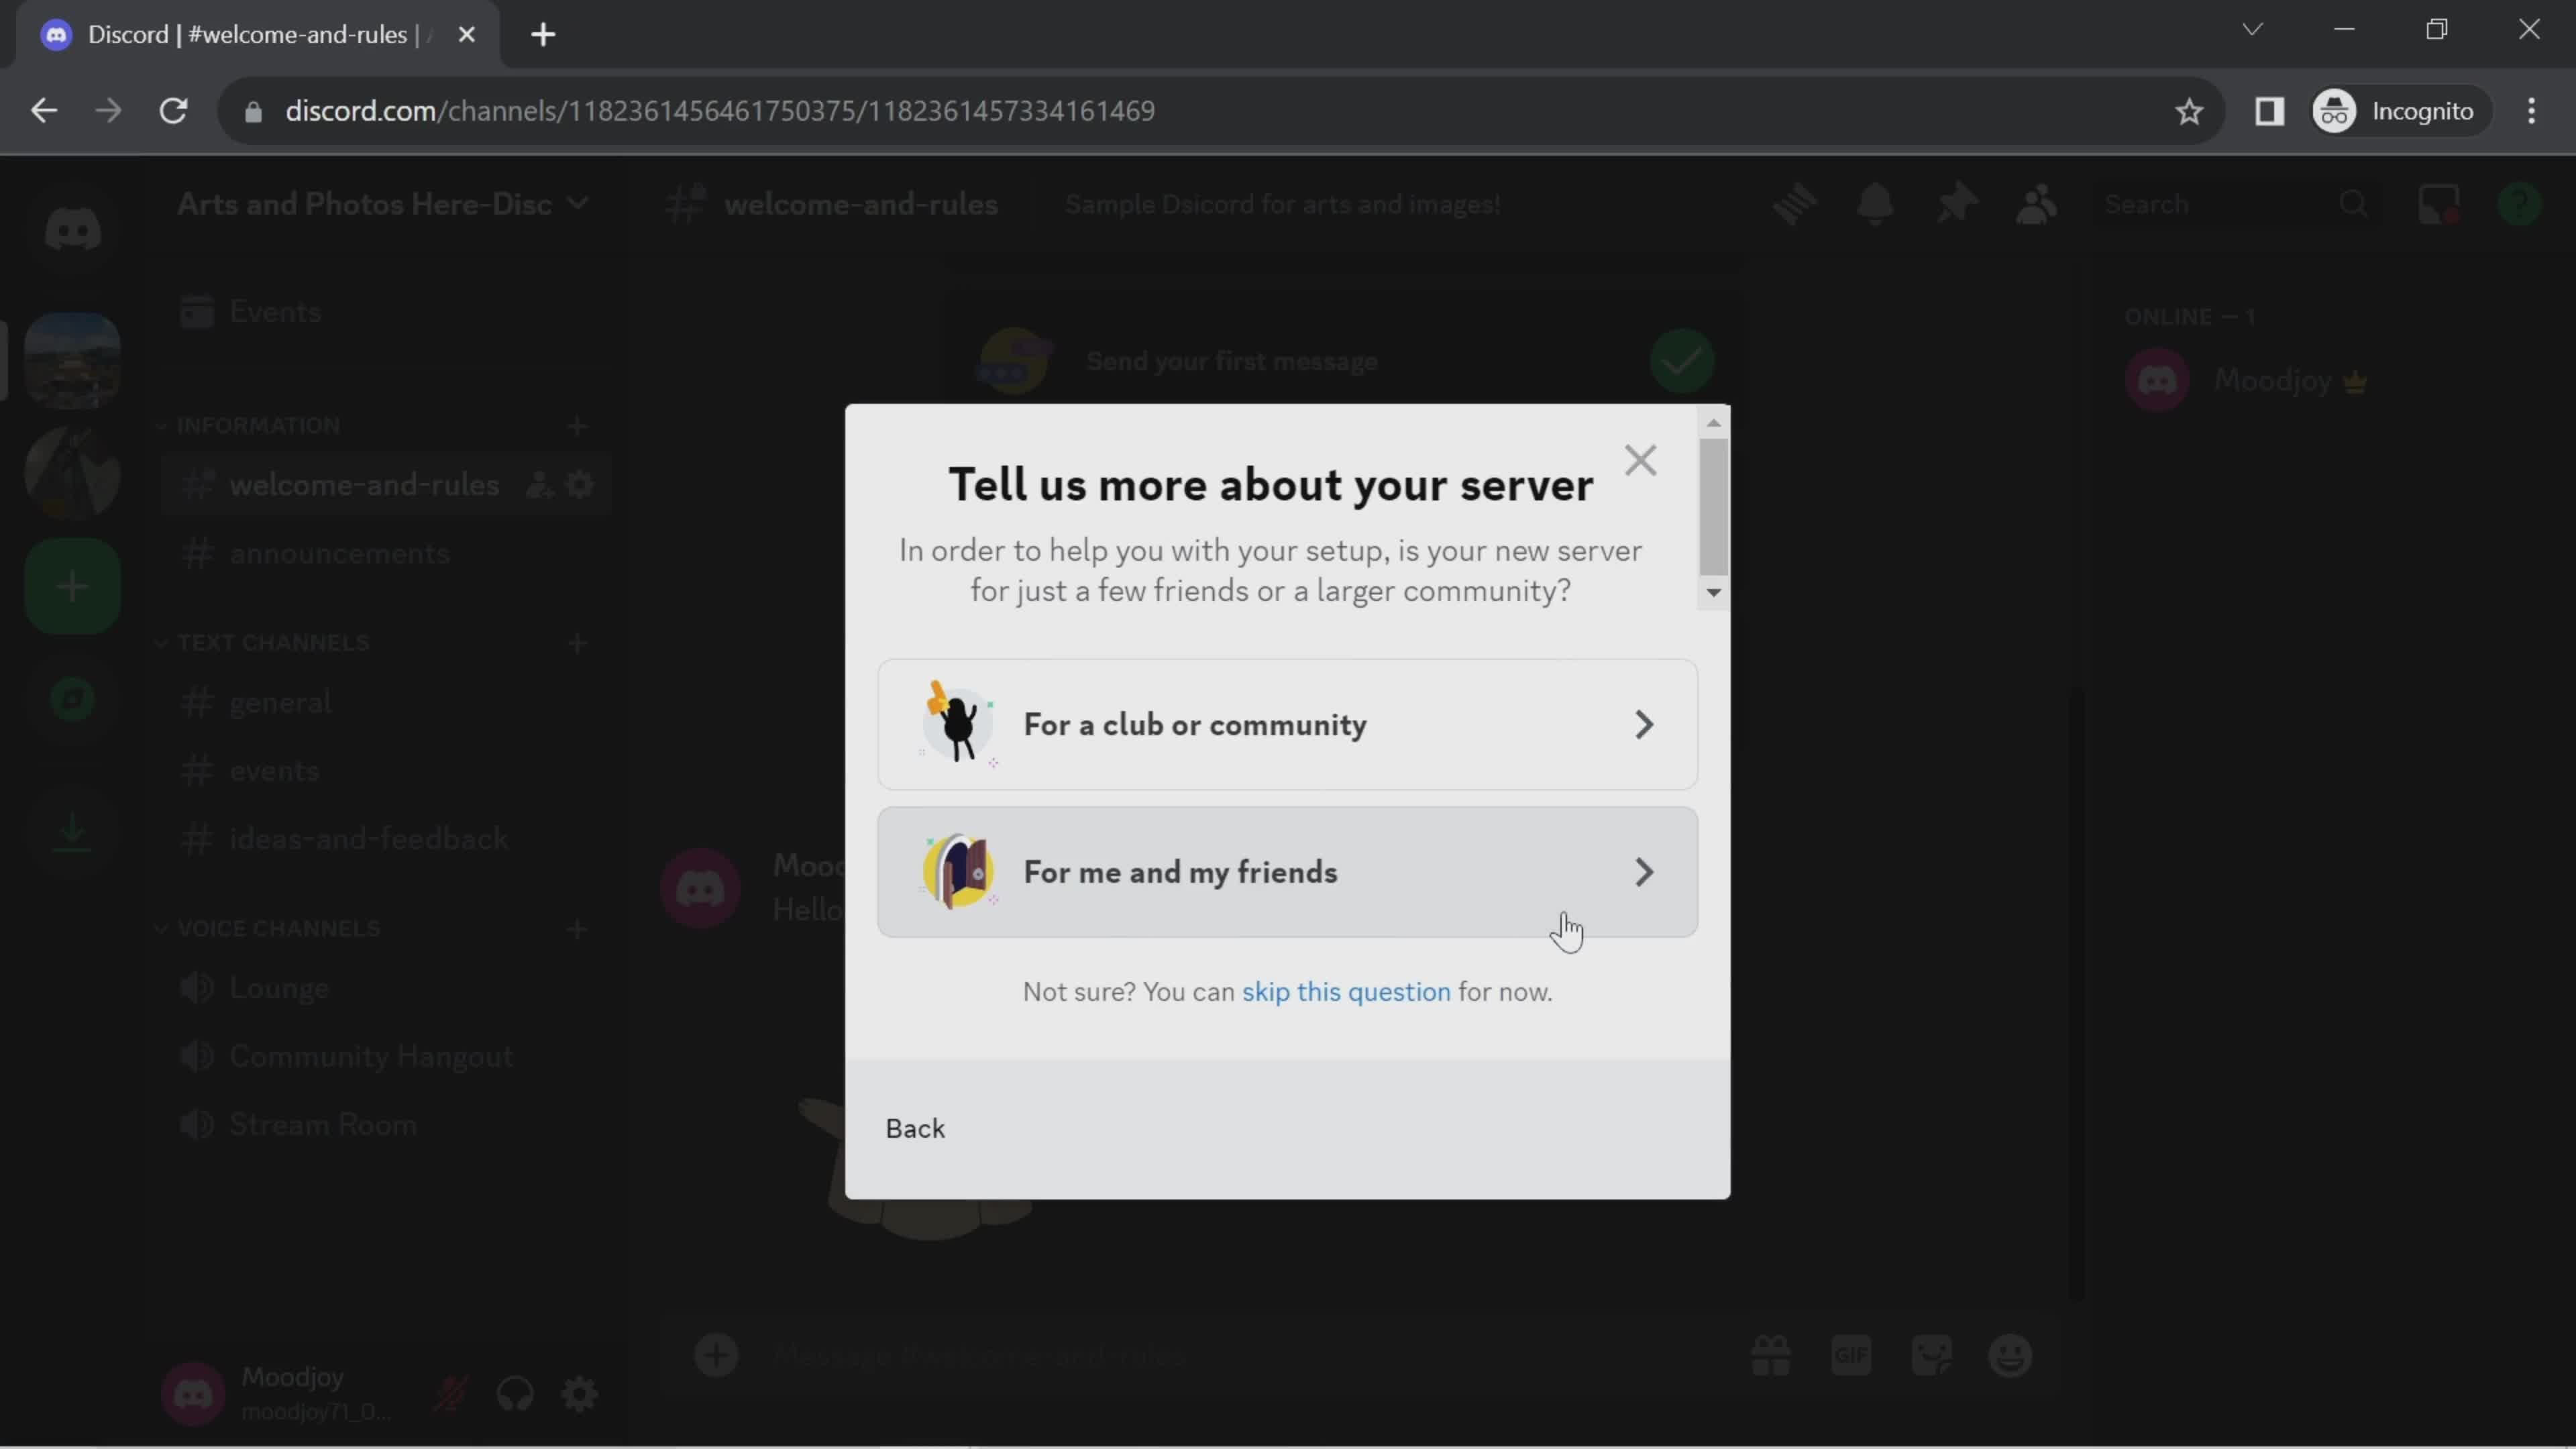Open Explore Discoverable Servers compass icon
Viewport: 2576px width, 1449px height.
[72, 699]
